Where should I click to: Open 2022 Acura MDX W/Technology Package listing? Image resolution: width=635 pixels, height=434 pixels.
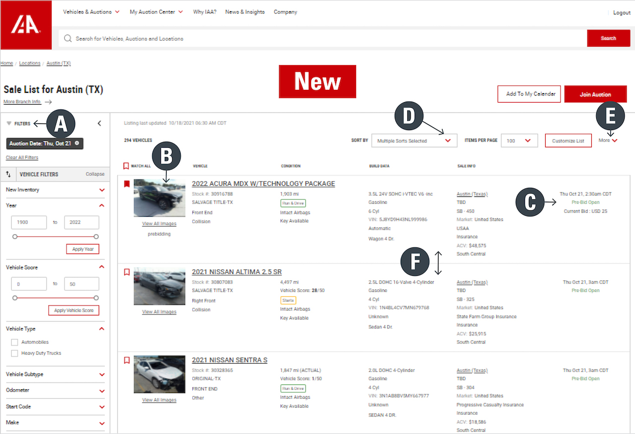point(263,184)
